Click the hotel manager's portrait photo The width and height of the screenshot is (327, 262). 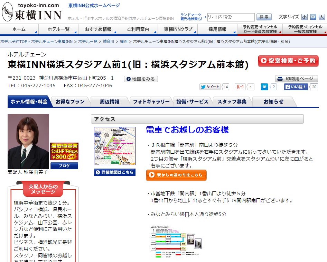pyautogui.click(x=28, y=141)
